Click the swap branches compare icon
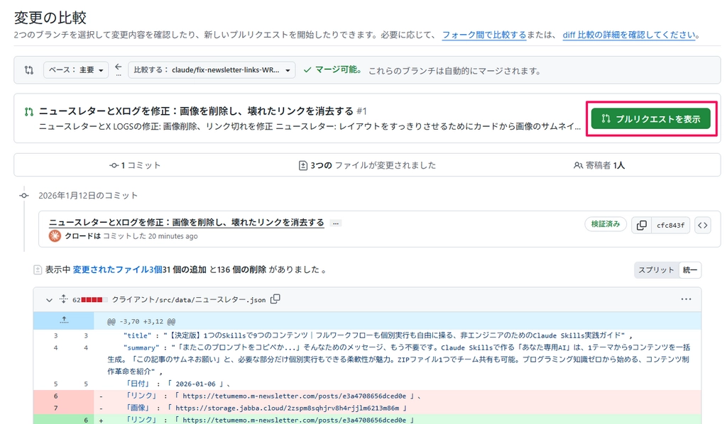Image resolution: width=727 pixels, height=424 pixels. coord(28,70)
